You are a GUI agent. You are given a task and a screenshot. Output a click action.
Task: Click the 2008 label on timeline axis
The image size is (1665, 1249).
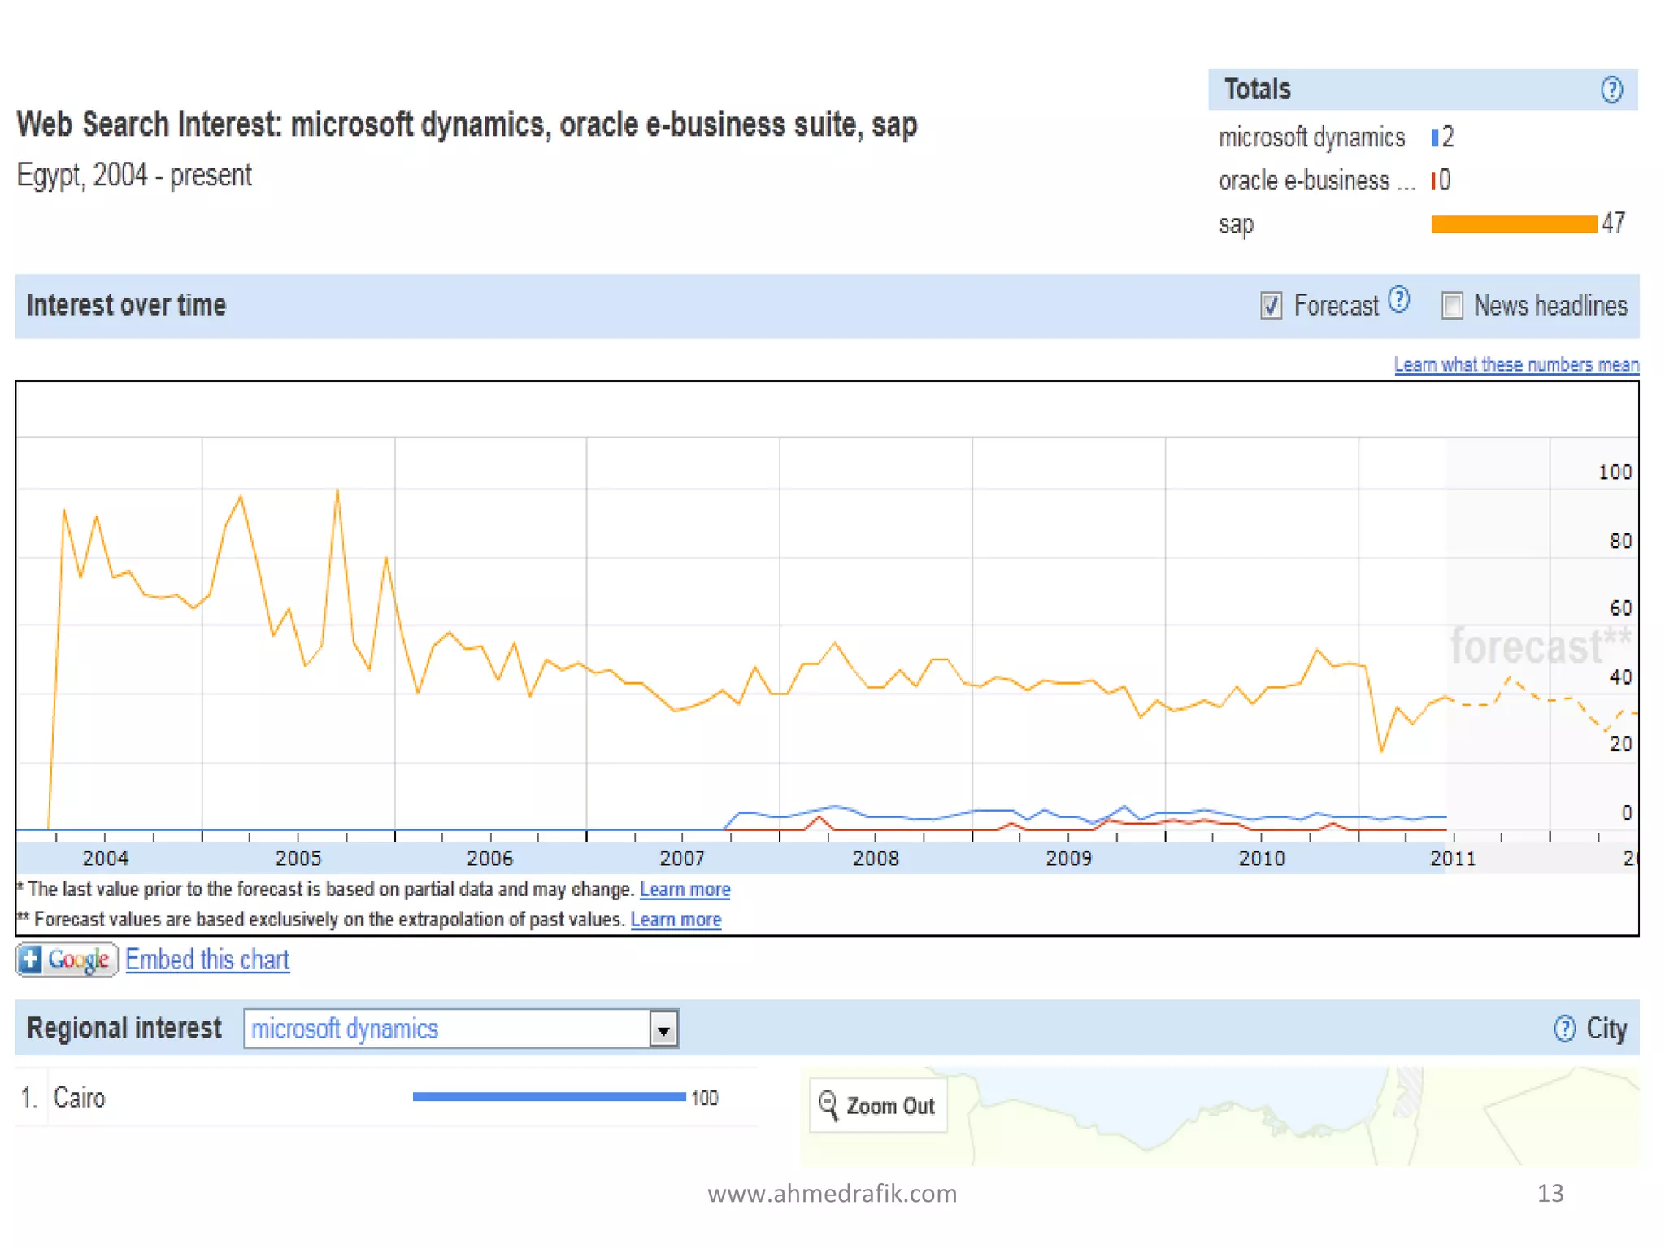(x=876, y=858)
